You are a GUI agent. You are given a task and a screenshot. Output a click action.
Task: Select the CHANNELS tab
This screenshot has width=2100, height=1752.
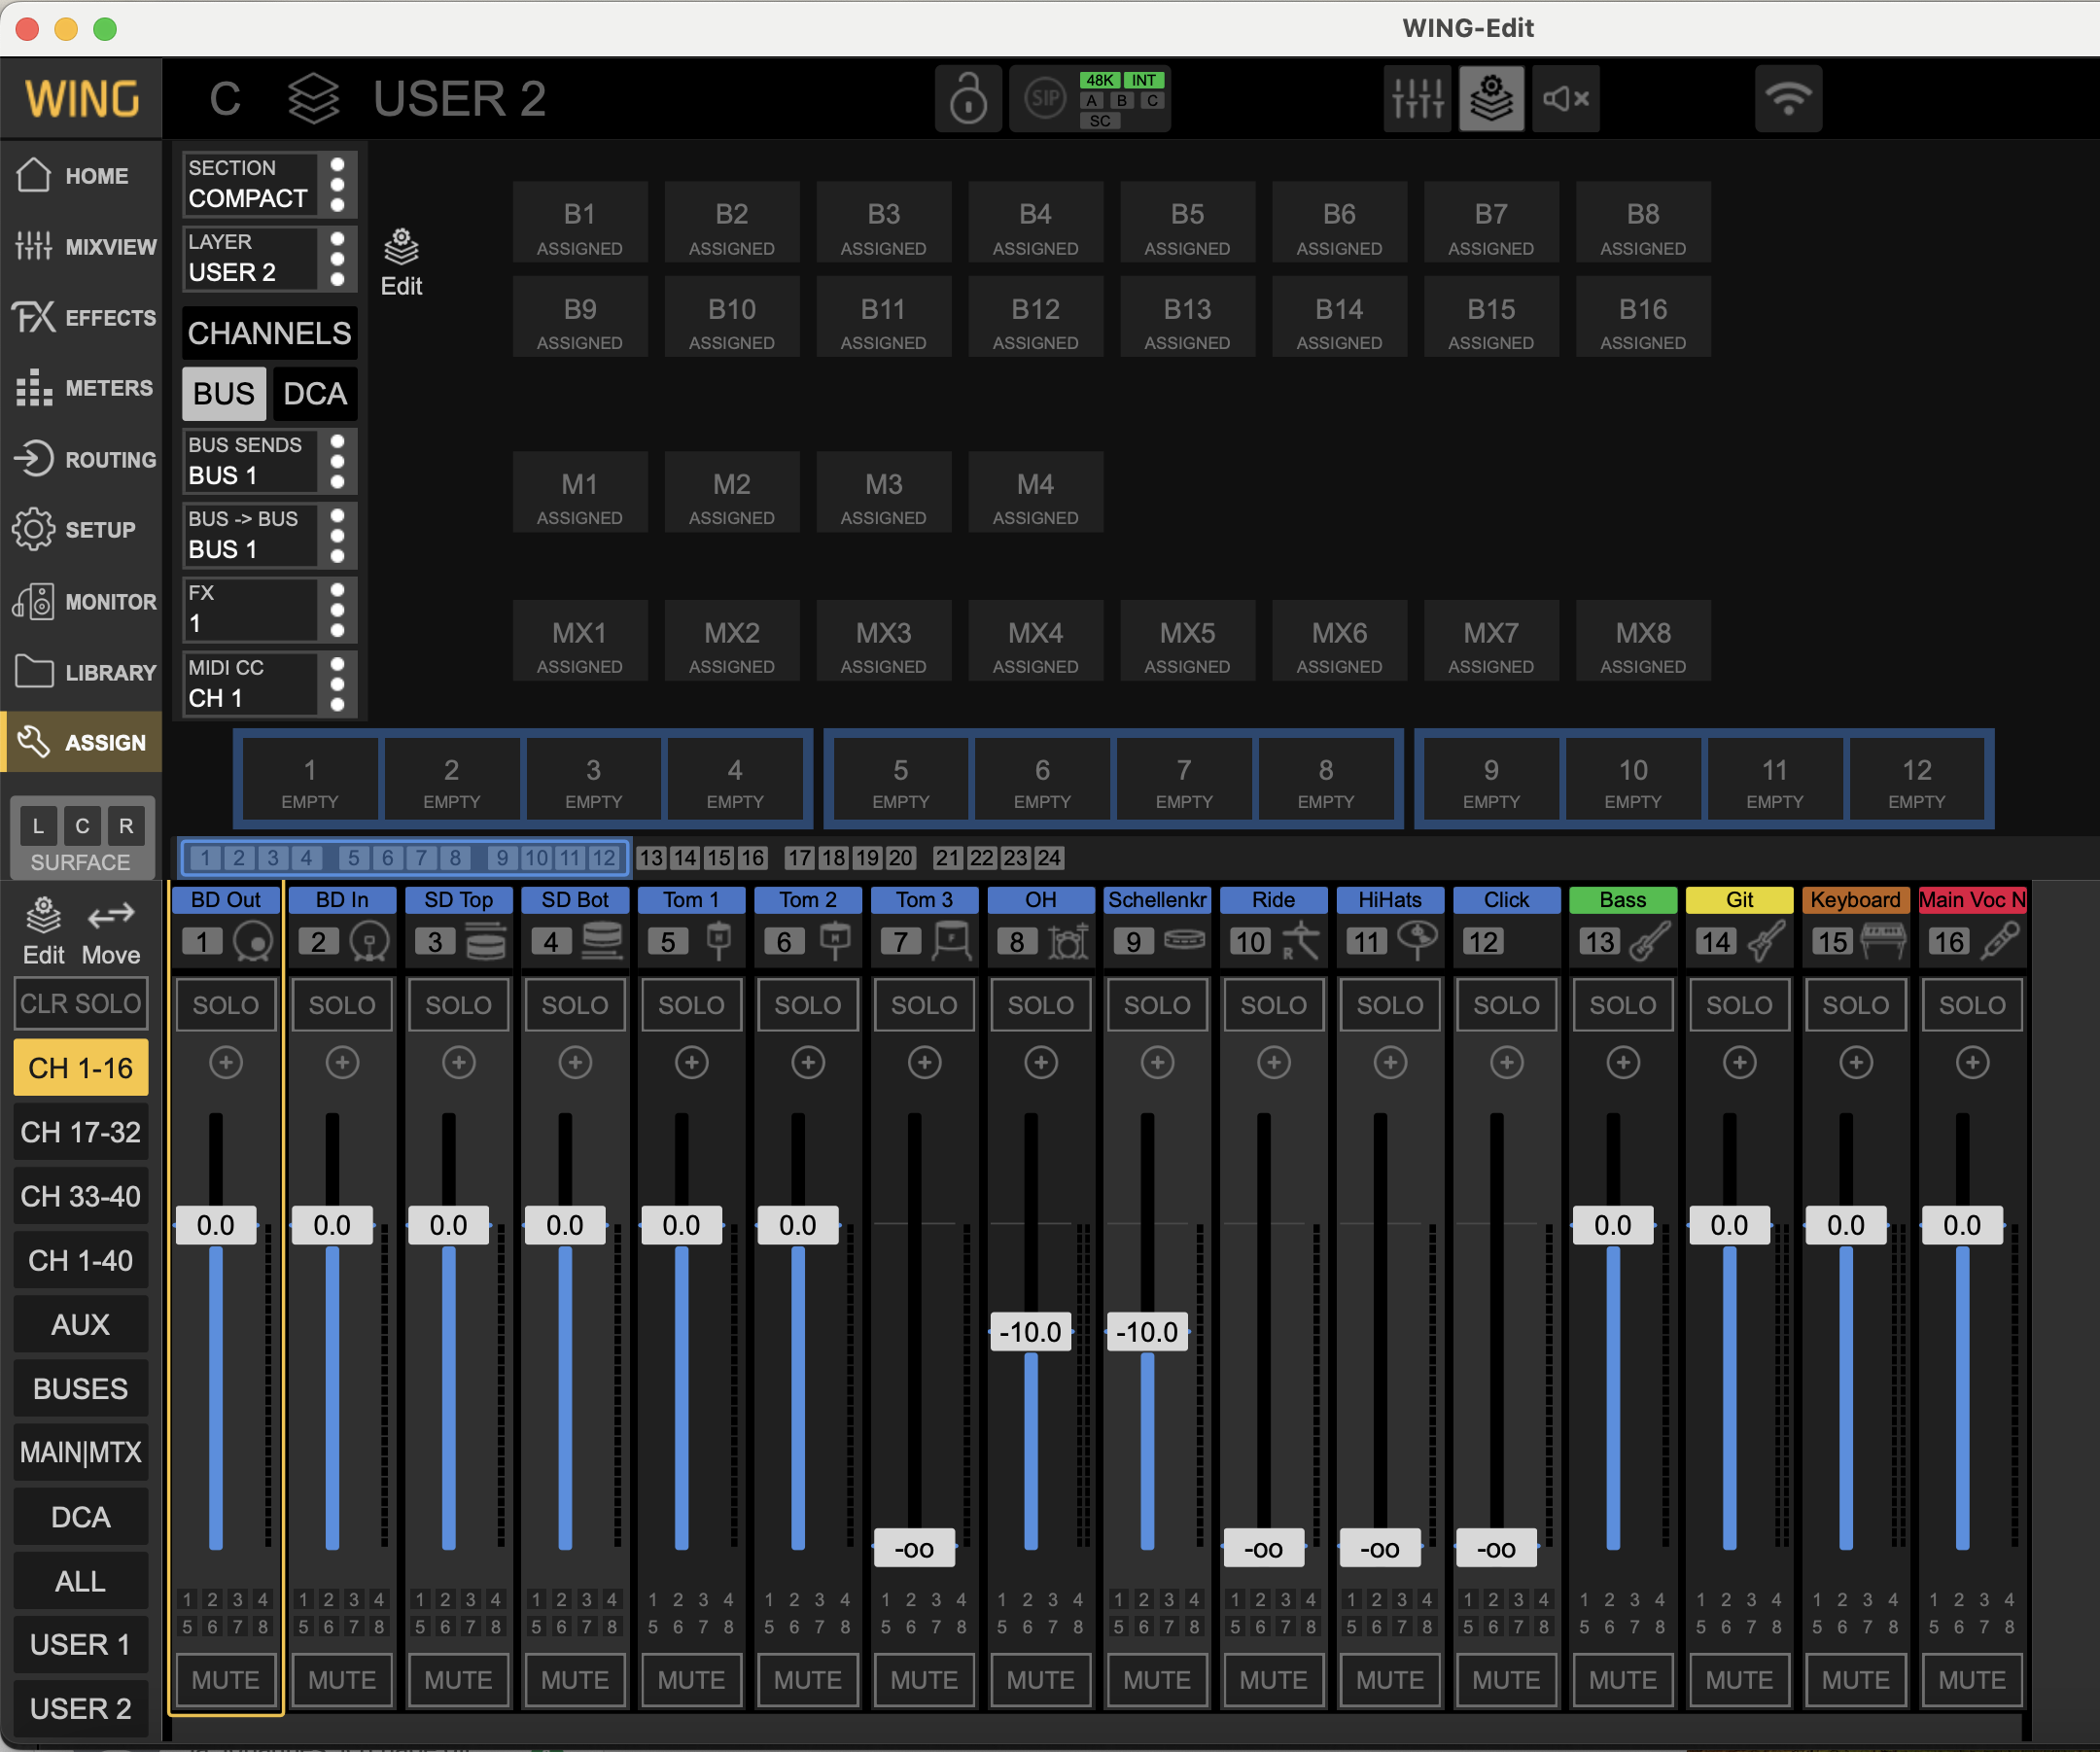pos(269,332)
